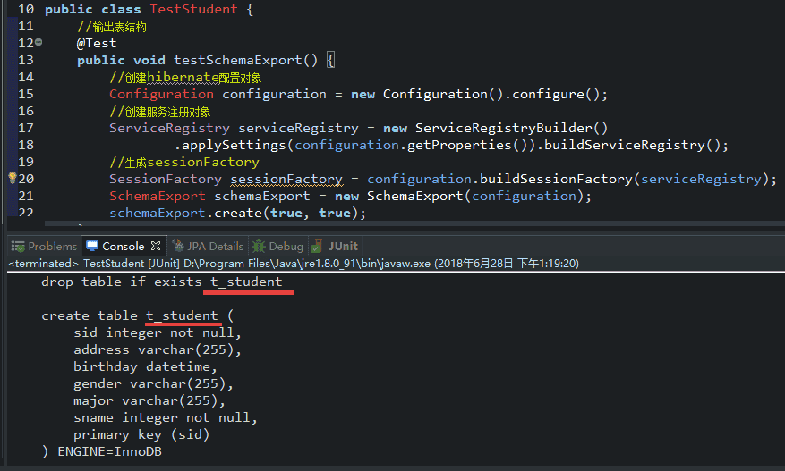Click the 'address varchar(255),' console line
The height and width of the screenshot is (471, 785).
[158, 350]
